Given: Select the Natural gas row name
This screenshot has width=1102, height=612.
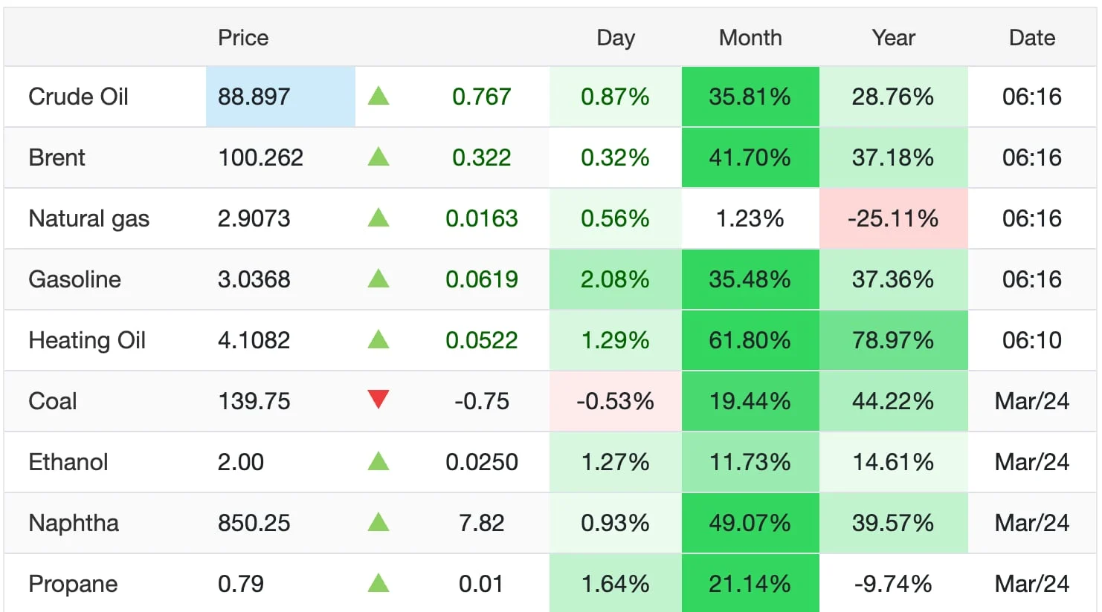Looking at the screenshot, I should [88, 218].
